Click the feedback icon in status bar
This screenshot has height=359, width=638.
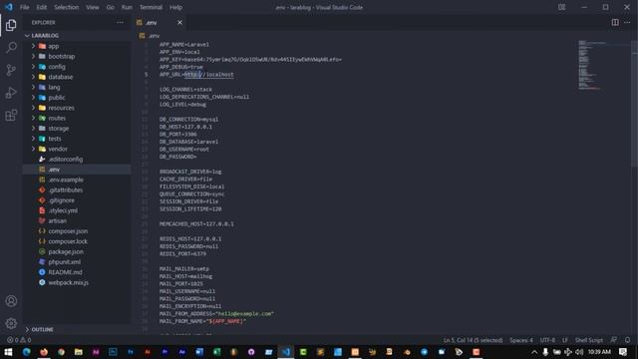[614, 340]
